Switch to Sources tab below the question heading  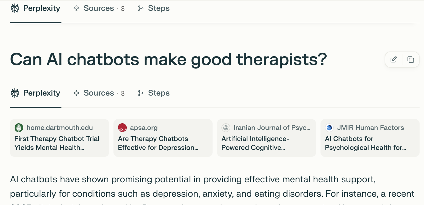99,93
